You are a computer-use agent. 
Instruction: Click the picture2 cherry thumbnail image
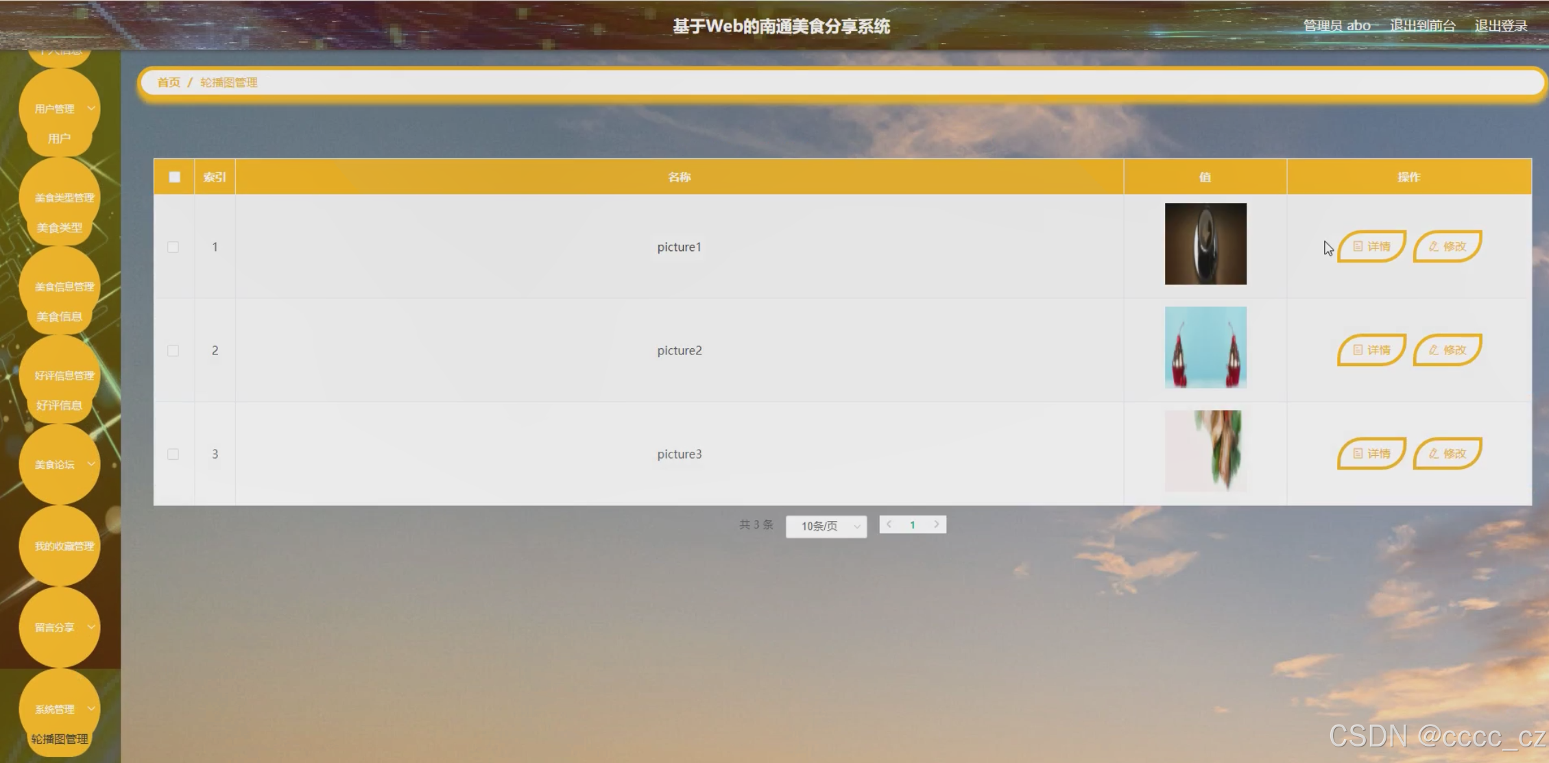point(1205,348)
